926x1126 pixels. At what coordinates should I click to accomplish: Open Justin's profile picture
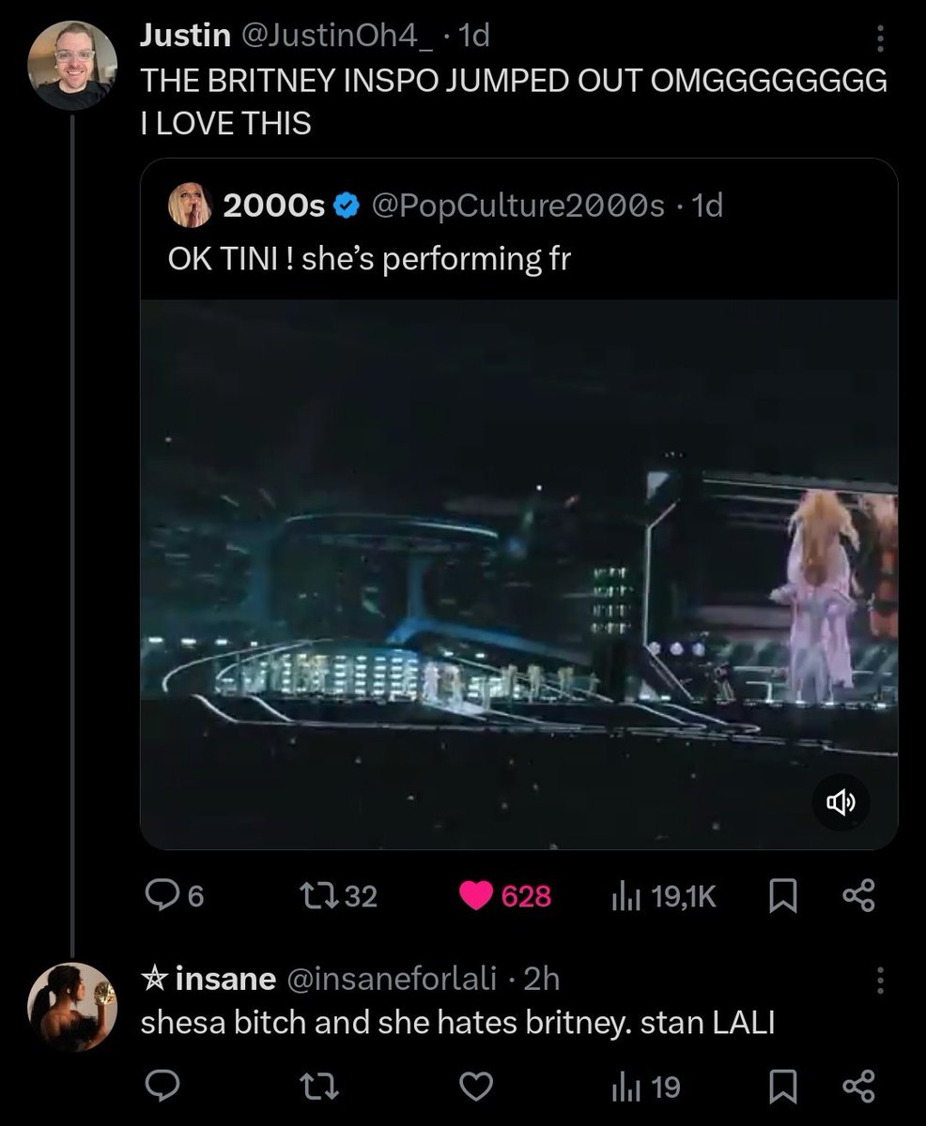click(73, 67)
